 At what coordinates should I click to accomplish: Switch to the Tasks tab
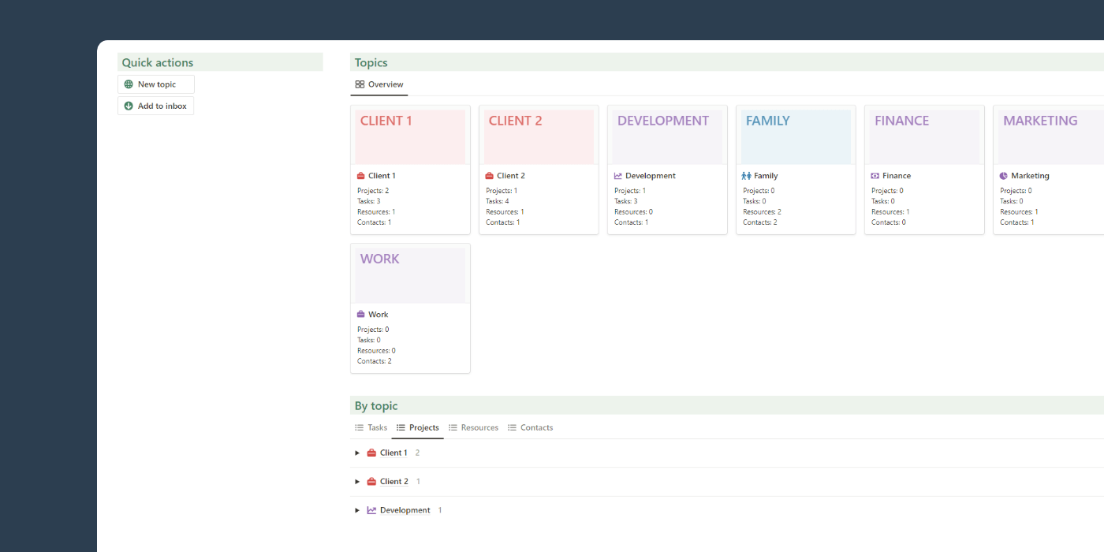[371, 427]
